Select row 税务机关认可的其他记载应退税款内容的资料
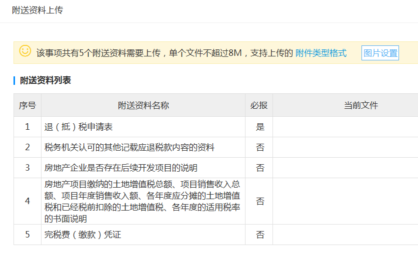Screen dimensions: 418x258 pos(216,147)
